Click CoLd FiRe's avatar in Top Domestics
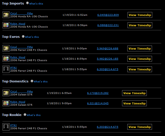165x136 pixels. pos(6,93)
